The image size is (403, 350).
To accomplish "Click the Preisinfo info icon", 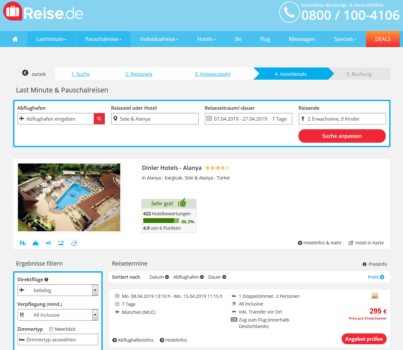I will [364, 264].
